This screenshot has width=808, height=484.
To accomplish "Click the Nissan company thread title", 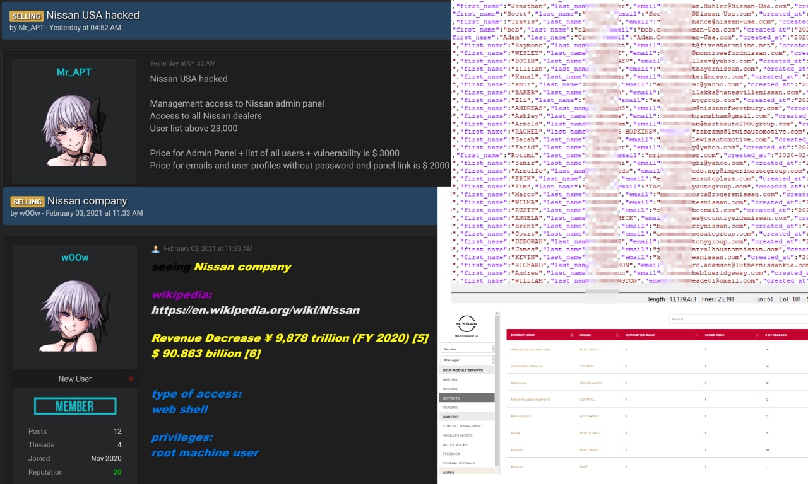I will pos(87,201).
